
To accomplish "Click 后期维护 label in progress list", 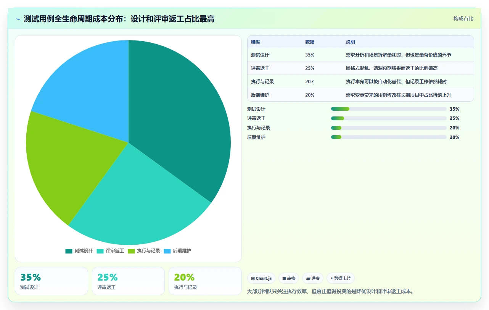I will coord(256,137).
